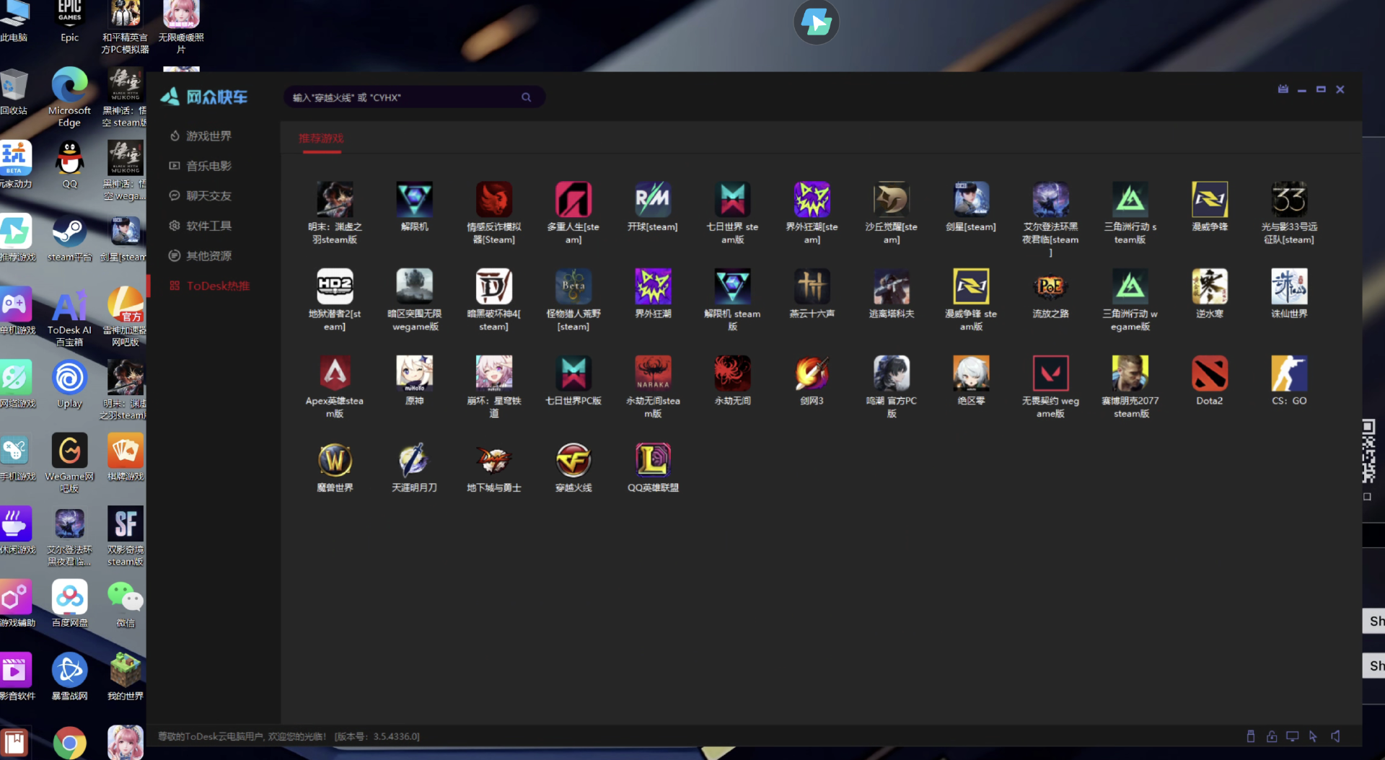Launch 崩坏：星穹铁道 icon
This screenshot has width=1385, height=760.
pyautogui.click(x=493, y=374)
